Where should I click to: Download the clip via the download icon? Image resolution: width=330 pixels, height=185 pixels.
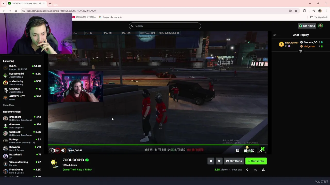coord(255,170)
